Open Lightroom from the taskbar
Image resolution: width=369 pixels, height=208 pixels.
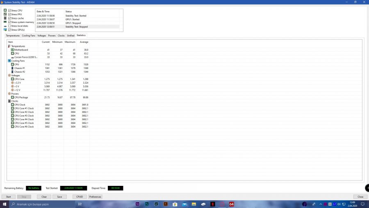pos(156,204)
